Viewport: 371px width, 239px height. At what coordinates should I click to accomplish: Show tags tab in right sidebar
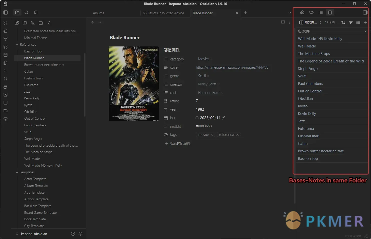pyautogui.click(x=311, y=12)
